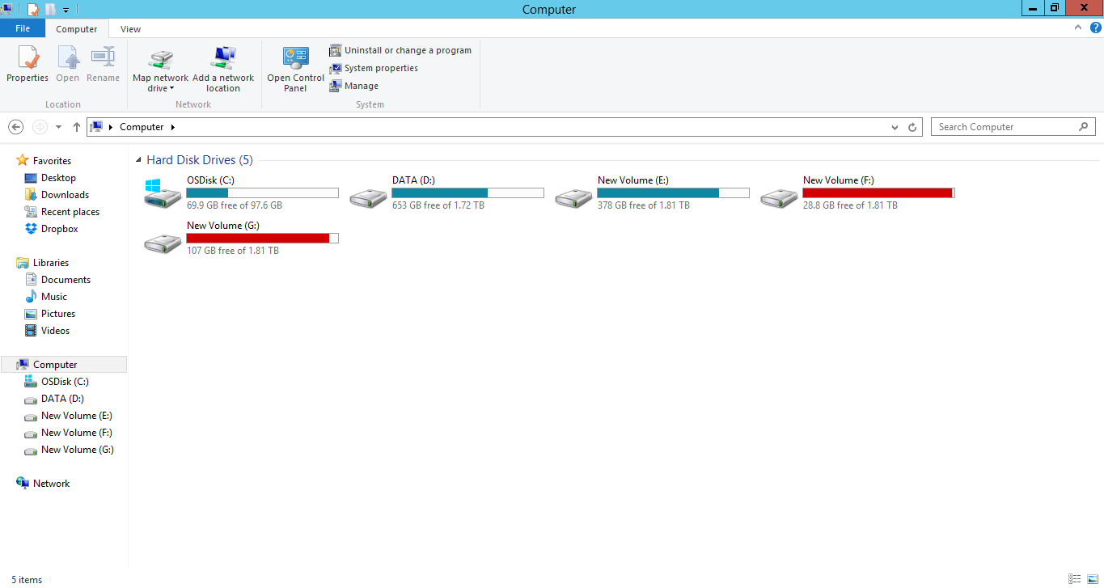Click the window system menu icon
Screen dimensions: 1104x588
coord(7,9)
